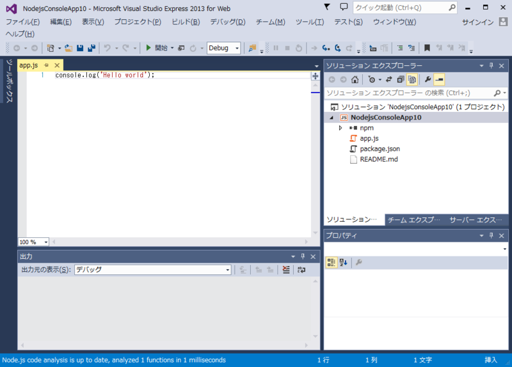Click the Step Into debug icon
512x367 pixels.
[x=326, y=49]
